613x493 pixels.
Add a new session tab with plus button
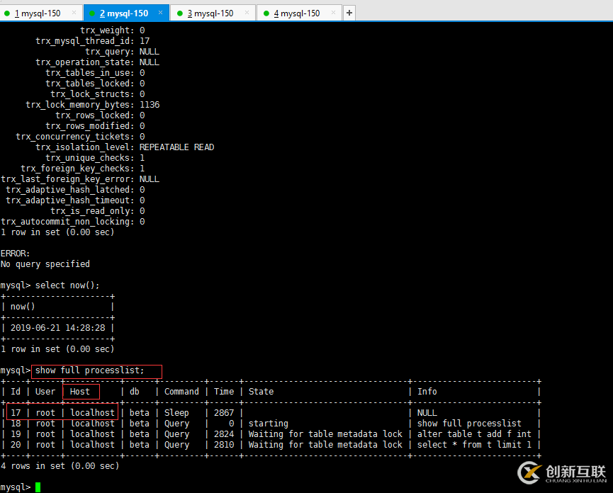pyautogui.click(x=349, y=13)
